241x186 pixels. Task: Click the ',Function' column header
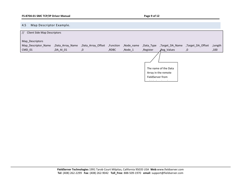[x=114, y=45]
